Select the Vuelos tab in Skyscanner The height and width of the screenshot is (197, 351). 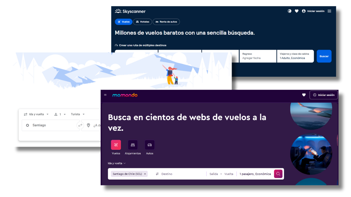(x=123, y=22)
